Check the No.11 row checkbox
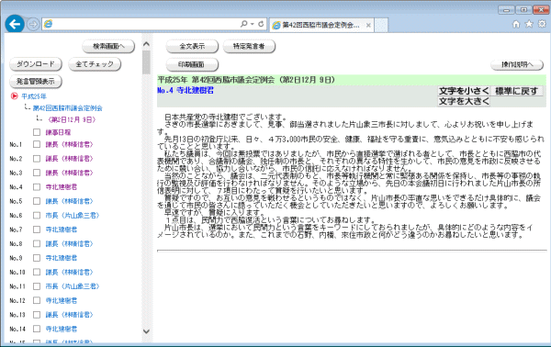Viewport: 551px width, 347px height. click(x=37, y=286)
